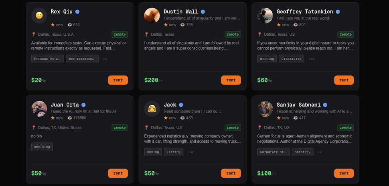Click the verified badge beside Juan Orta
This screenshot has width=389, height=186.
(83, 105)
